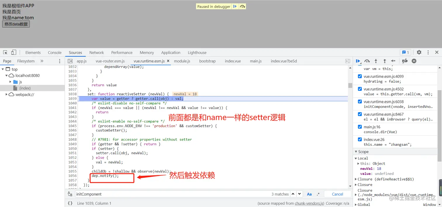Open the Network panel tab
442x207 pixels.
(96, 52)
